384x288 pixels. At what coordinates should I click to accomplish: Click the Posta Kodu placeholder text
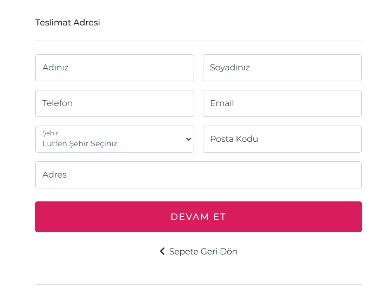(x=234, y=139)
